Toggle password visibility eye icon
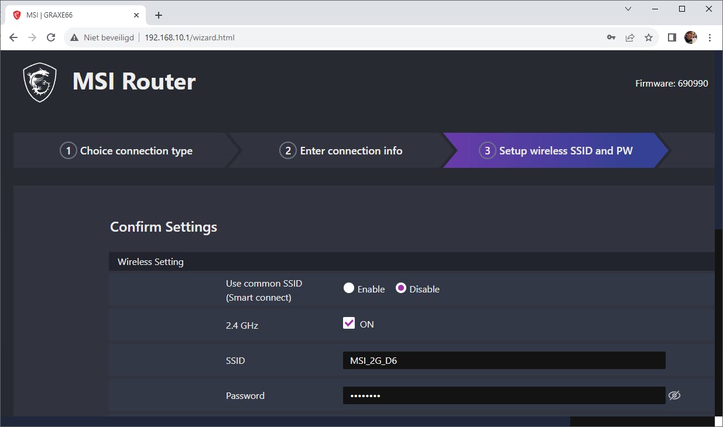Viewport: 723px width, 427px height. pos(674,396)
